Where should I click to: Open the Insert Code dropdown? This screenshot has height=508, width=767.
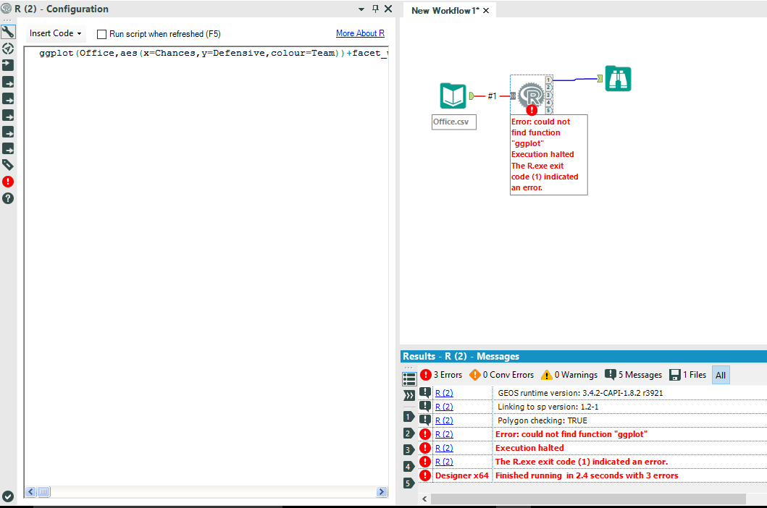pyautogui.click(x=55, y=33)
